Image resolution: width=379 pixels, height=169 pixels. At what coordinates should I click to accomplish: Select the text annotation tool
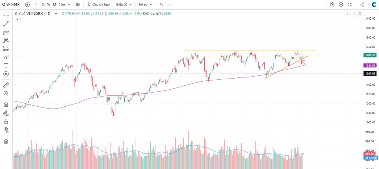coord(6,65)
